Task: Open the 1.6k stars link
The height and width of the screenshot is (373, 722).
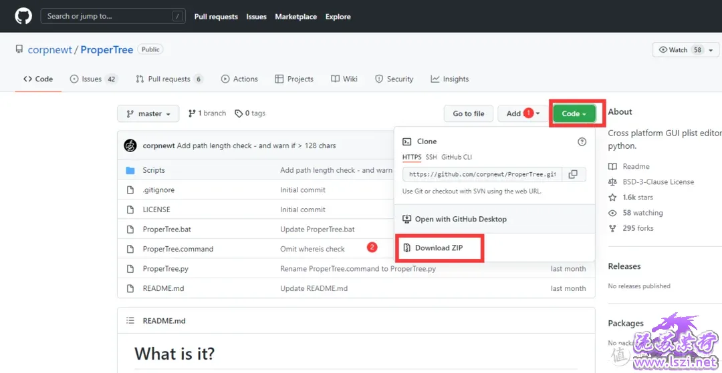Action: (638, 198)
